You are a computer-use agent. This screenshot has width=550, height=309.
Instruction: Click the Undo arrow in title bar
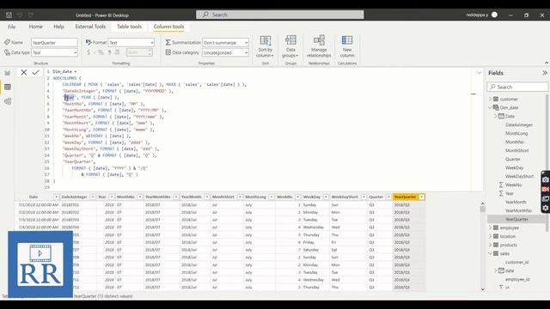click(x=20, y=15)
